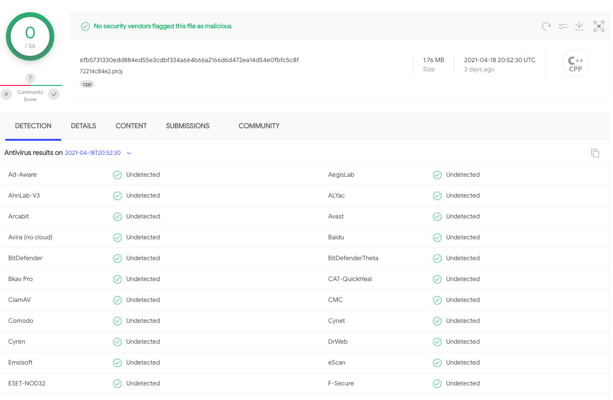Click the 0 / 56 detection score circle
Viewport: 613px width, 400px height.
(x=30, y=37)
